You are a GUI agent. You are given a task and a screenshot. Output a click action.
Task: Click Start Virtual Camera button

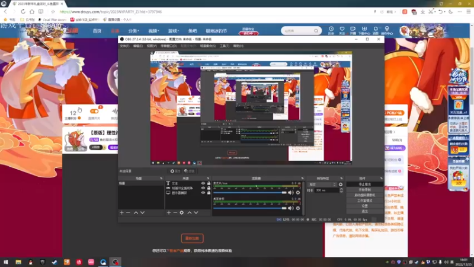pyautogui.click(x=364, y=195)
